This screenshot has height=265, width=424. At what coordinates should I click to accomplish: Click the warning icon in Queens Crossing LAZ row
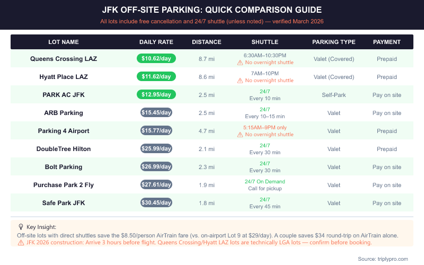pyautogui.click(x=240, y=63)
